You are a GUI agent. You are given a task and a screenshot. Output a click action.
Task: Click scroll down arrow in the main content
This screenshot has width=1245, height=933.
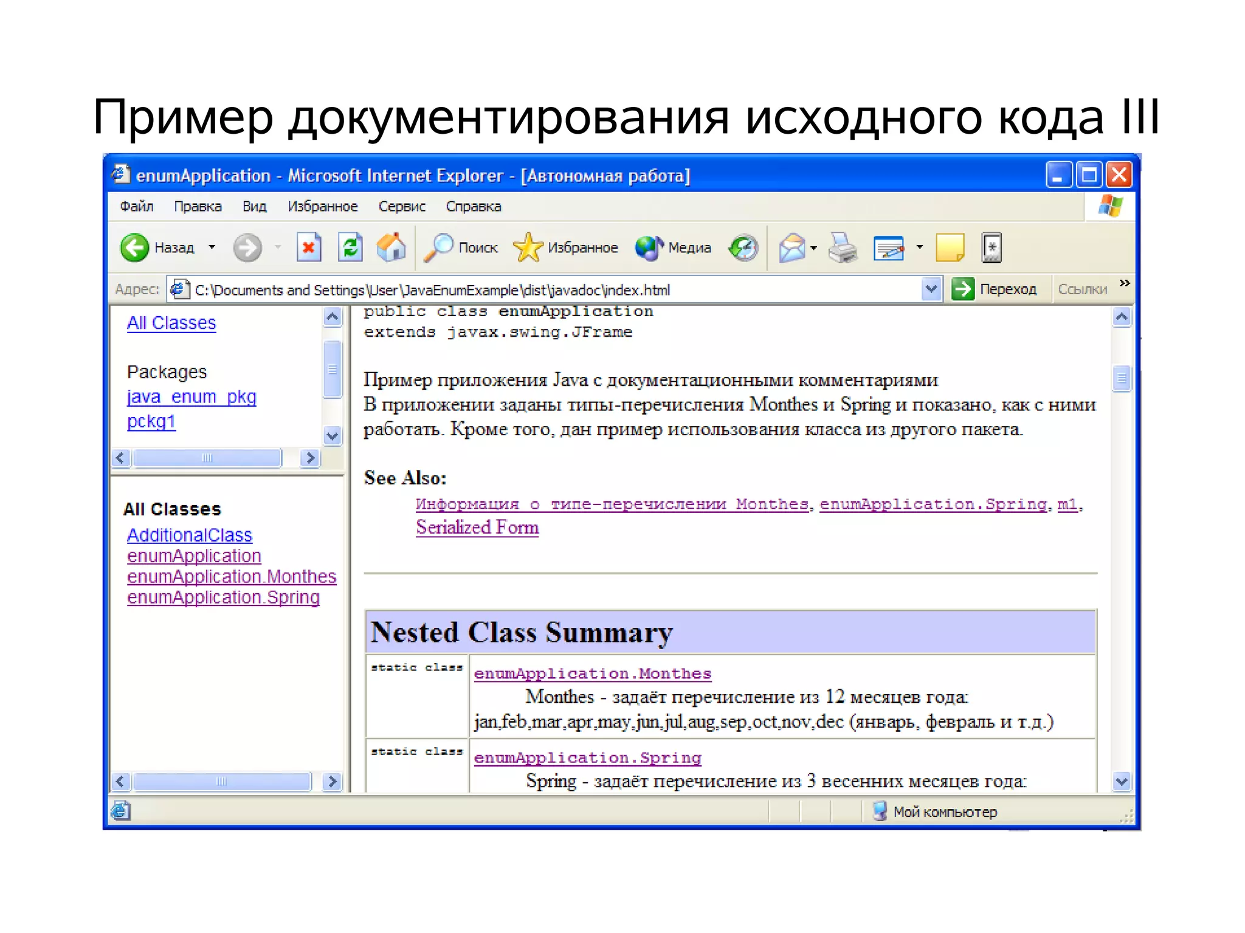click(1122, 781)
